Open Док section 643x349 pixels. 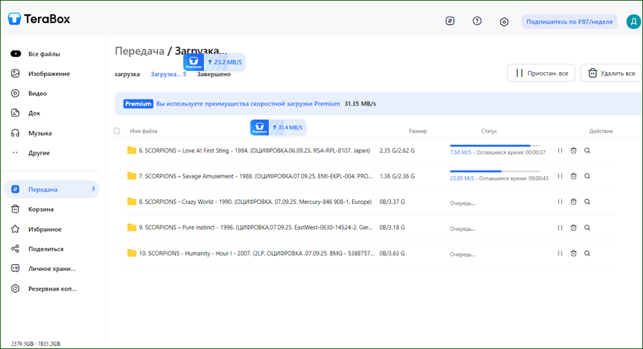34,113
